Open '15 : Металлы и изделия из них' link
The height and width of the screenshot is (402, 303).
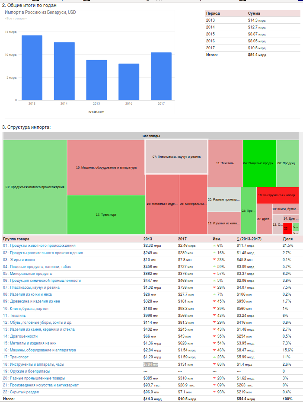(x=29, y=343)
